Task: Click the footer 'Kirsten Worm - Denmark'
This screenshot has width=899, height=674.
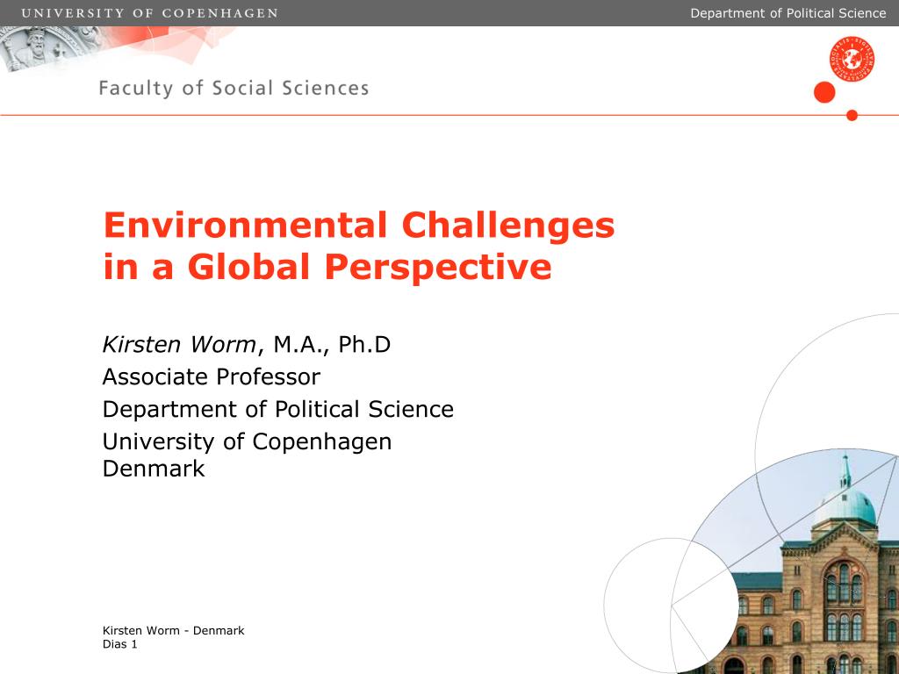Action: click(x=174, y=630)
